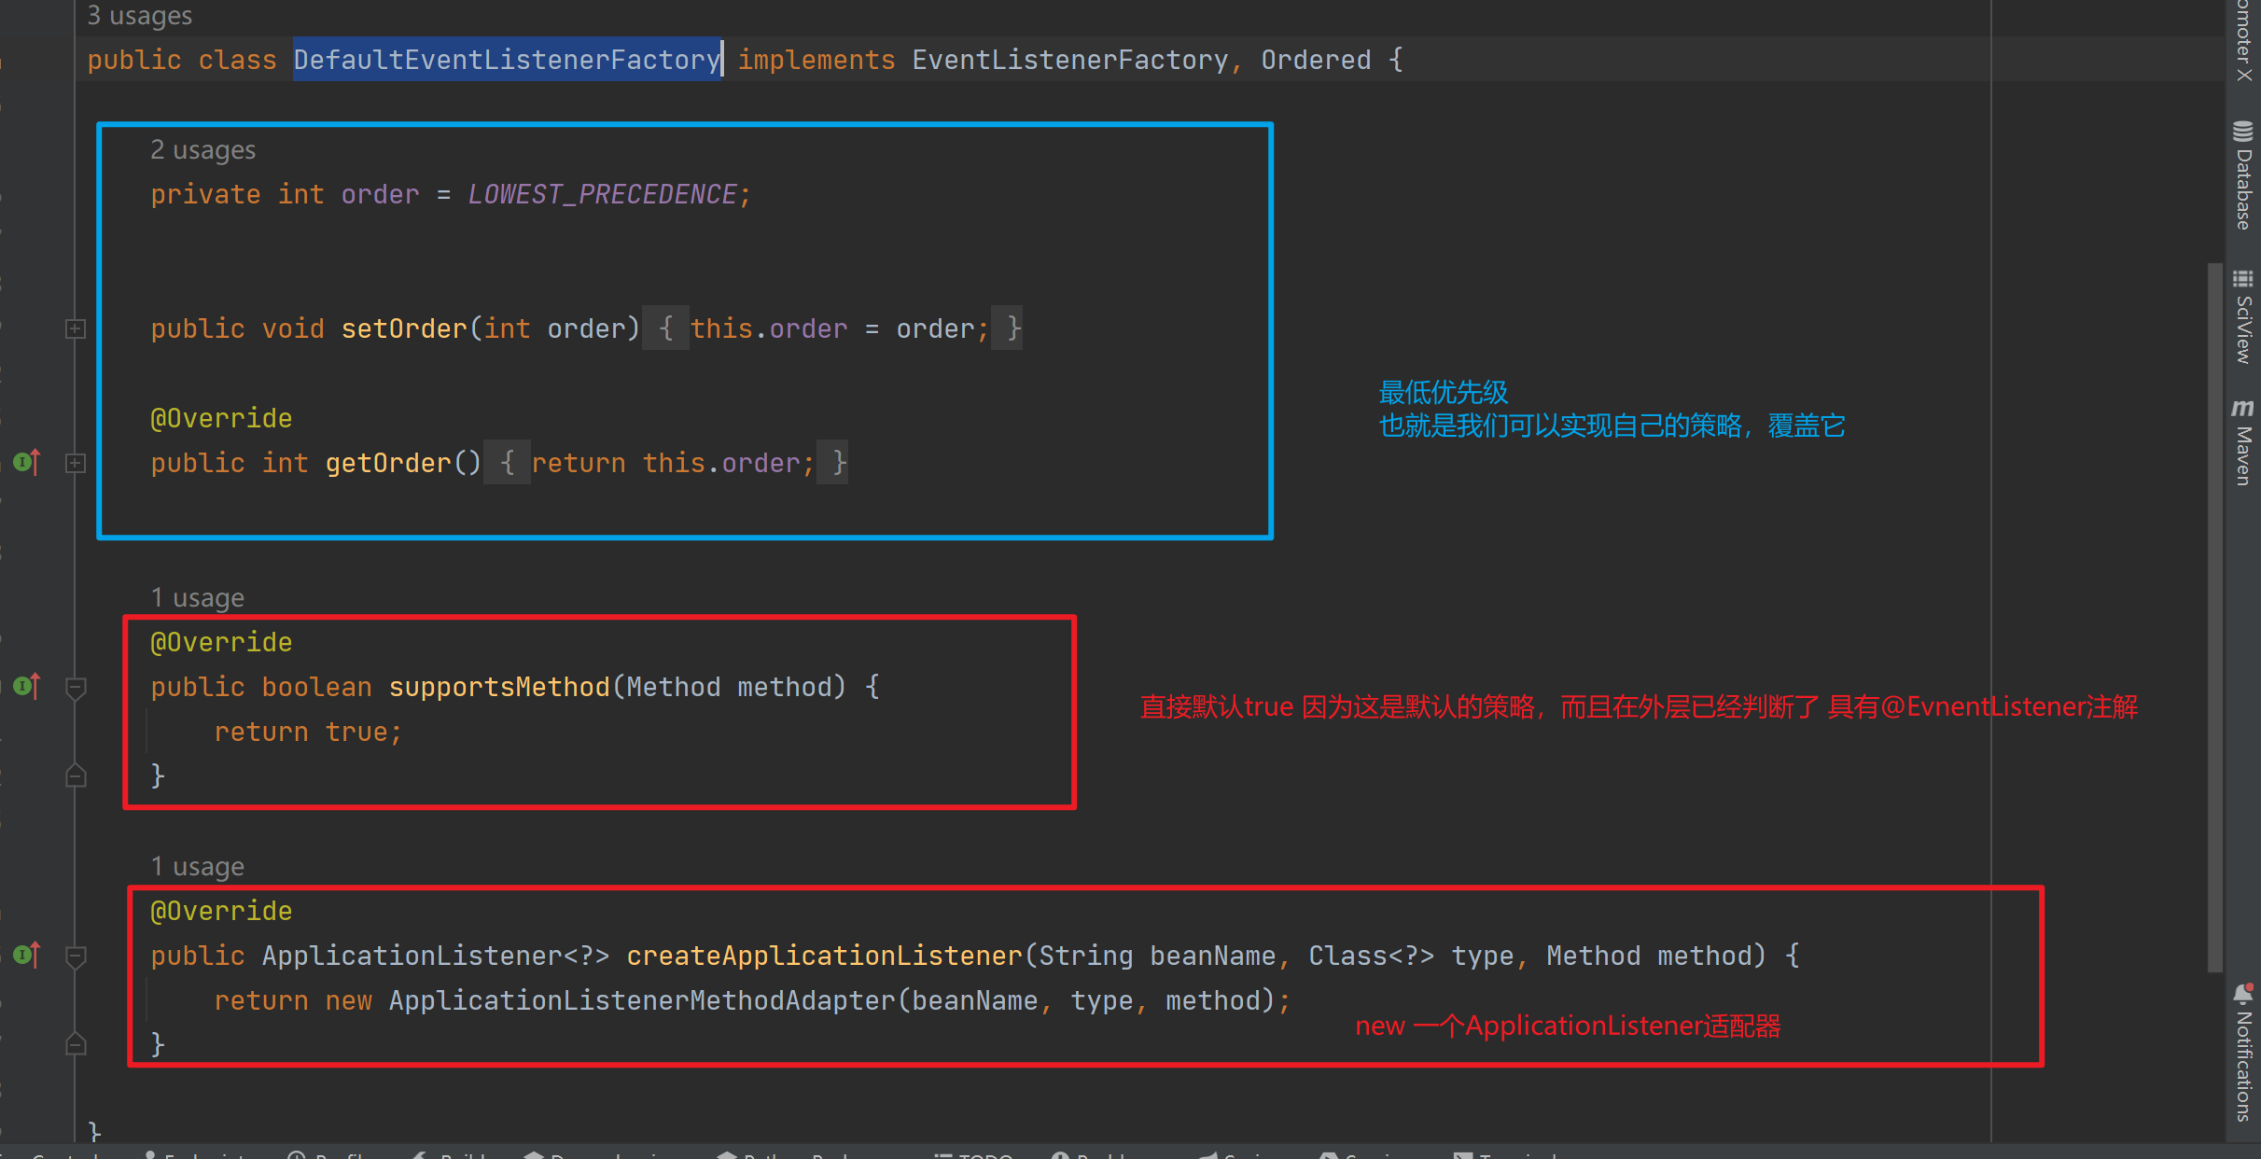Expand the folded setOrder method in the gutter
Viewport: 2261px width, 1159px height.
point(76,328)
